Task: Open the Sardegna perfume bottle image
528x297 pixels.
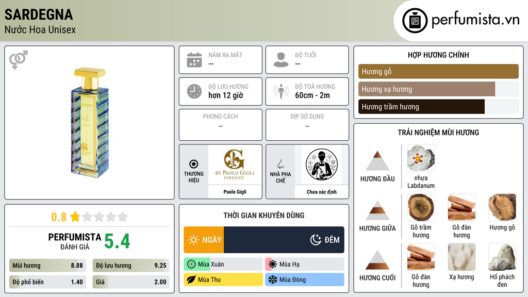Action: click(90, 122)
